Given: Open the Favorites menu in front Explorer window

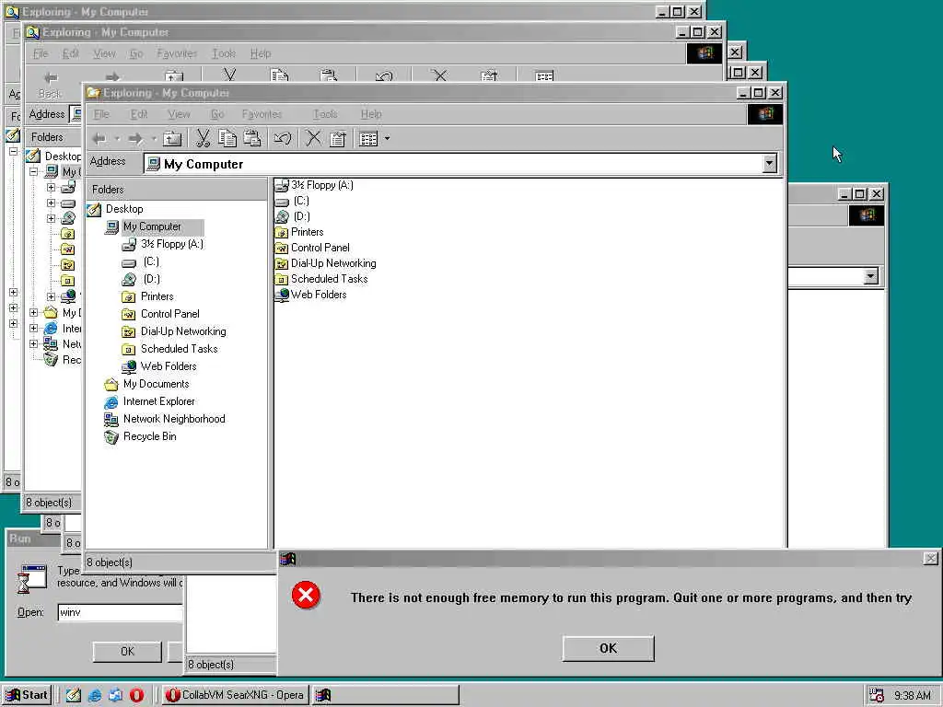Looking at the screenshot, I should coord(262,114).
